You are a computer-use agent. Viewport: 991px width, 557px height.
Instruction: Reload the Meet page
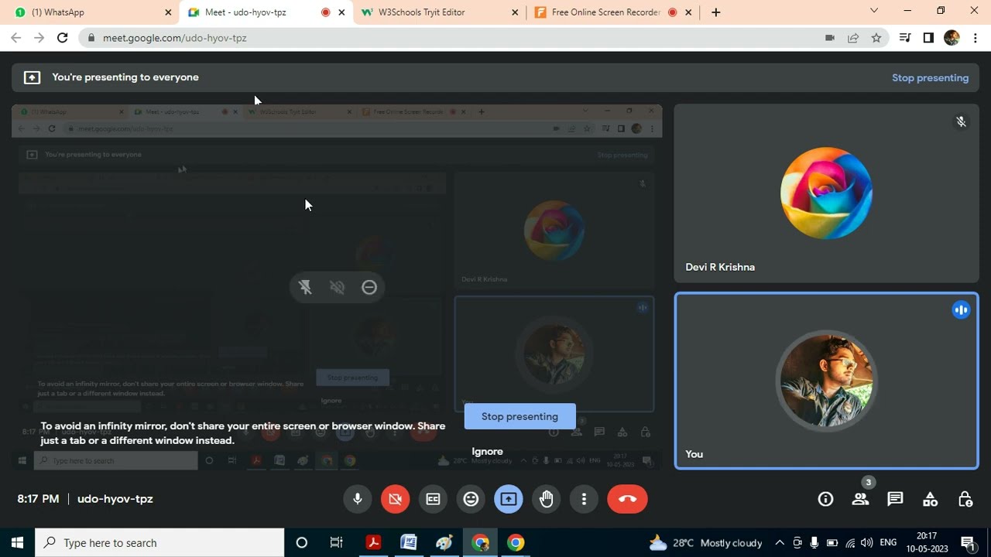63,38
